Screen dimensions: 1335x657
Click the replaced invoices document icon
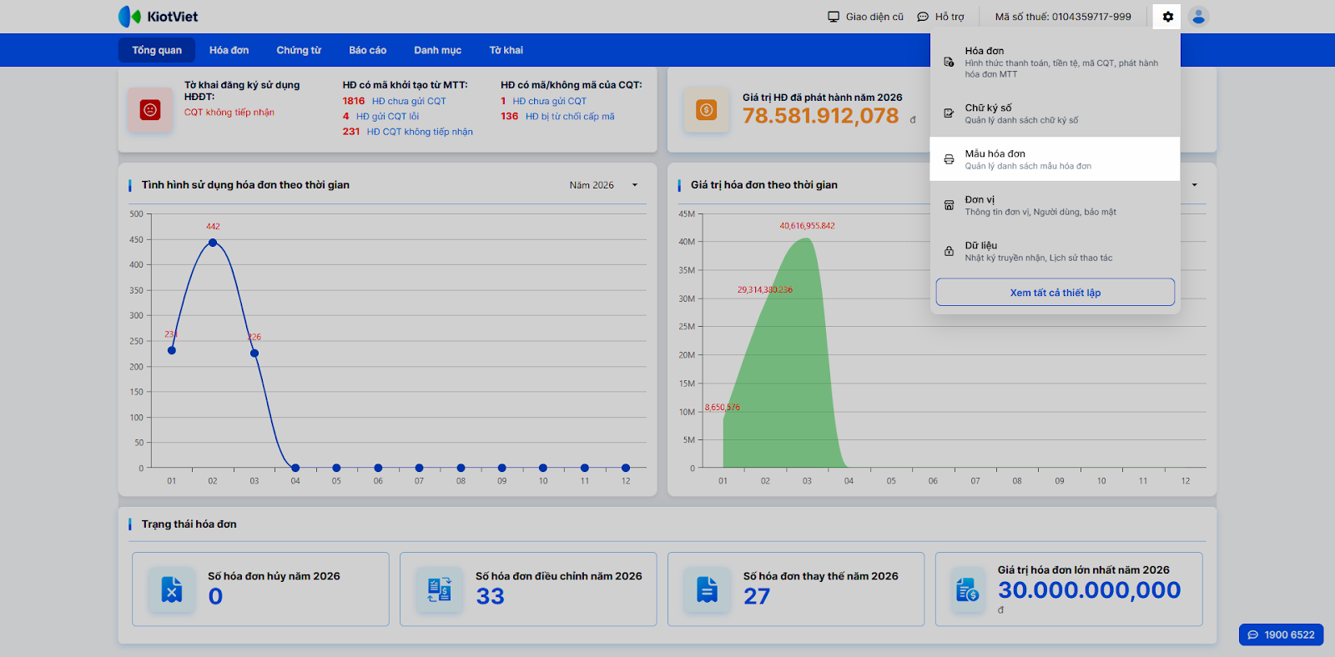[x=707, y=589]
